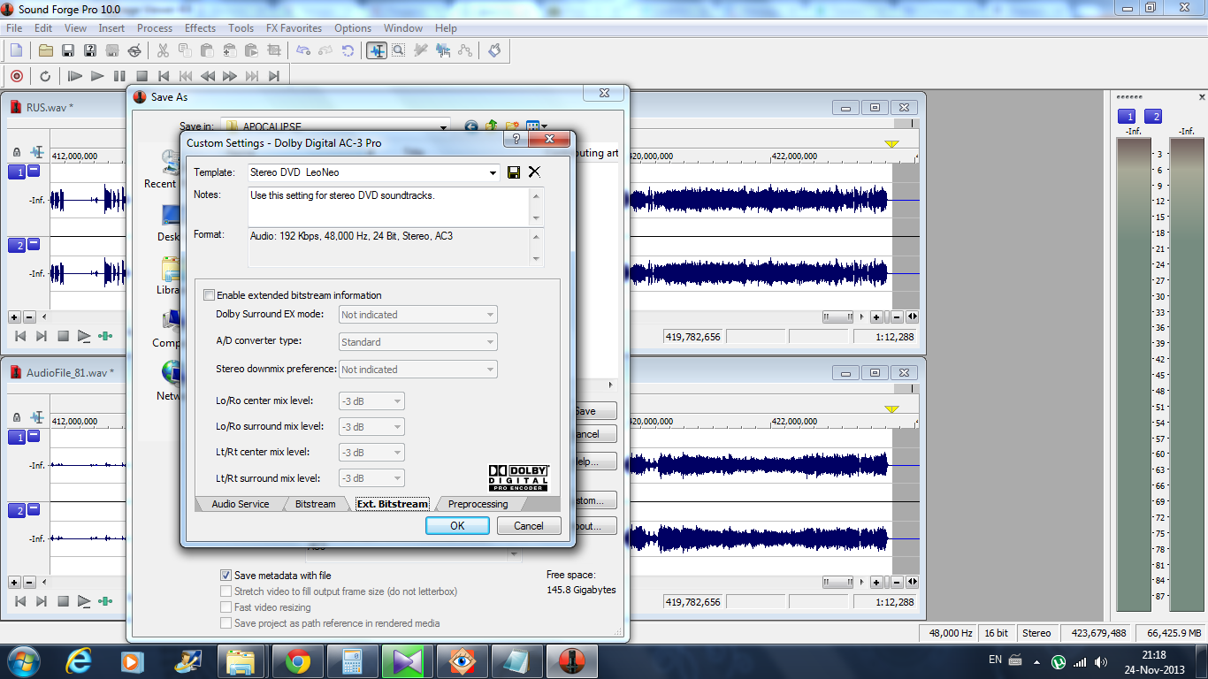Click the yellow marker in RUS.wav timeline
This screenshot has width=1208, height=679.
point(891,144)
